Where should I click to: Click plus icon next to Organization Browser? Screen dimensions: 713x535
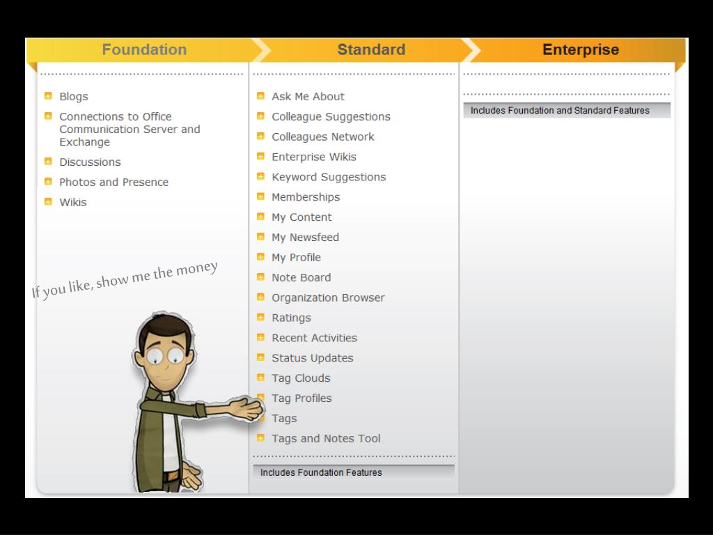click(260, 297)
